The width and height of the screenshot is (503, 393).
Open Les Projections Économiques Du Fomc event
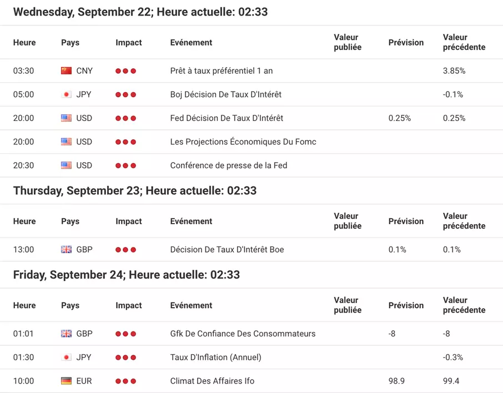pyautogui.click(x=243, y=142)
